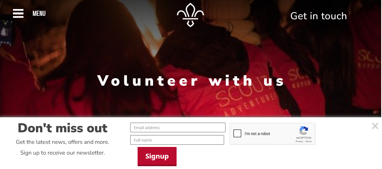Open the hamburger menu icon

(x=18, y=13)
